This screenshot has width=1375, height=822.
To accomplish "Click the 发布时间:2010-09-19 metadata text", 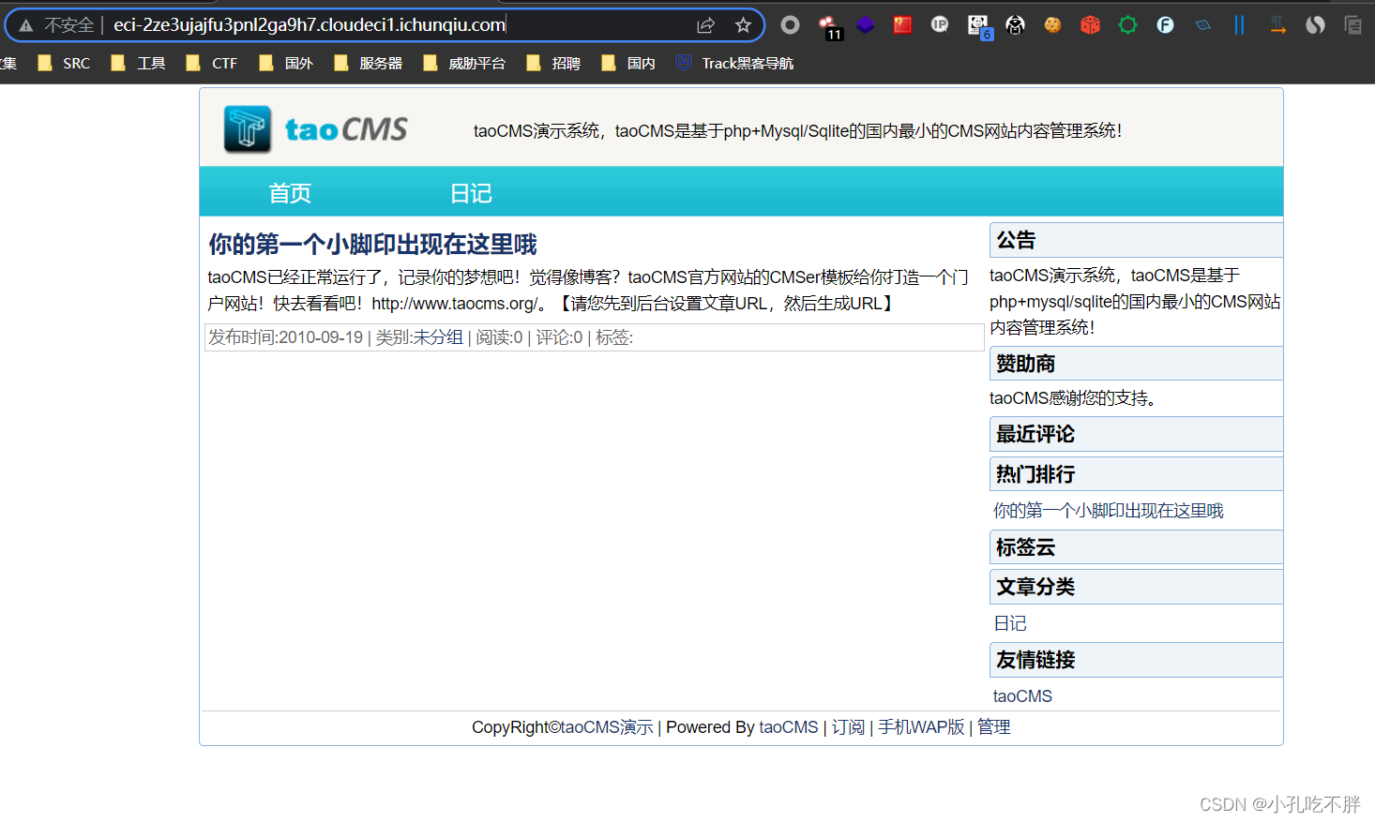I will click(x=285, y=337).
